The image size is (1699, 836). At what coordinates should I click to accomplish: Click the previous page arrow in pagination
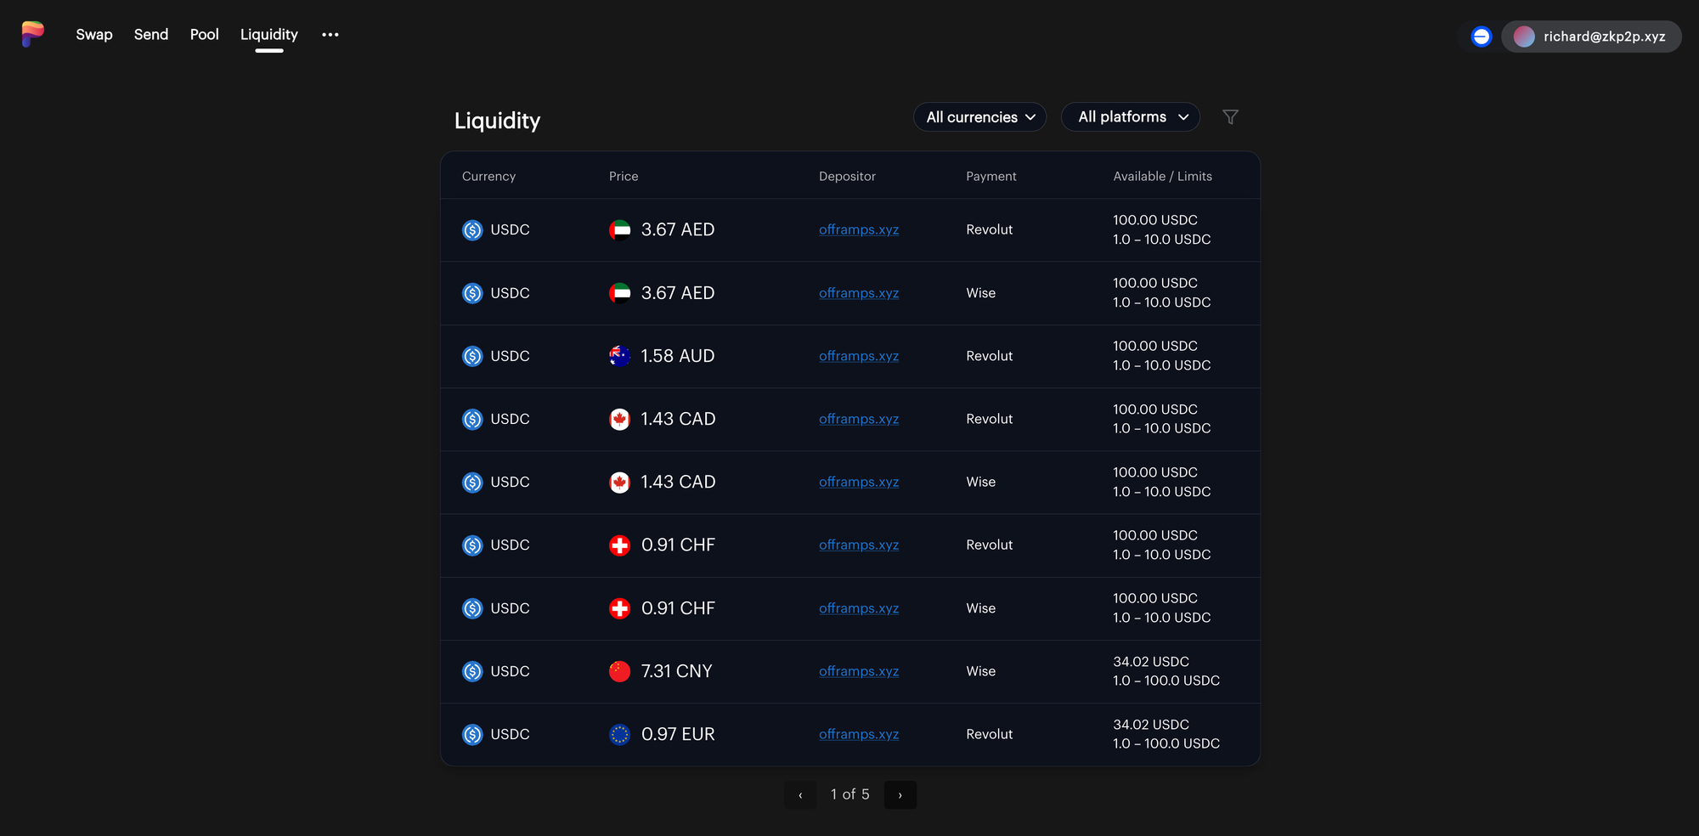tap(799, 794)
